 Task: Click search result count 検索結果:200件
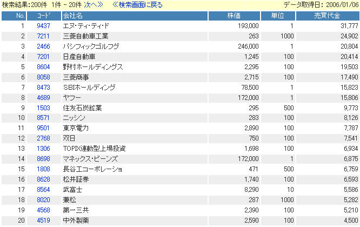(x=24, y=5)
